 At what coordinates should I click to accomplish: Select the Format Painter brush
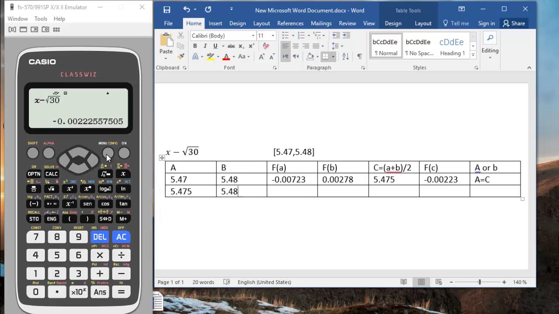[181, 57]
